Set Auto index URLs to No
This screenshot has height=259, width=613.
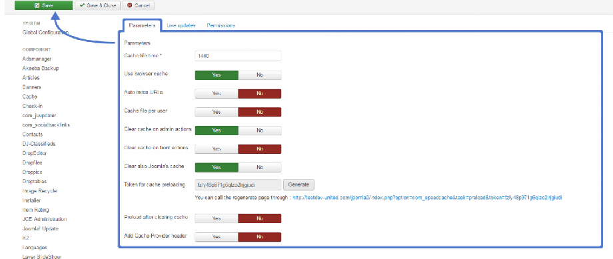(260, 93)
